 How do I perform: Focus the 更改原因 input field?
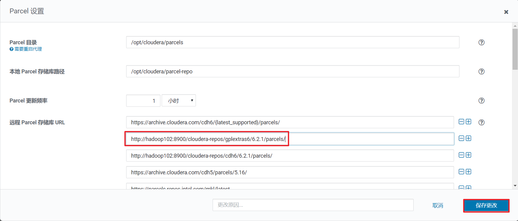coord(313,205)
